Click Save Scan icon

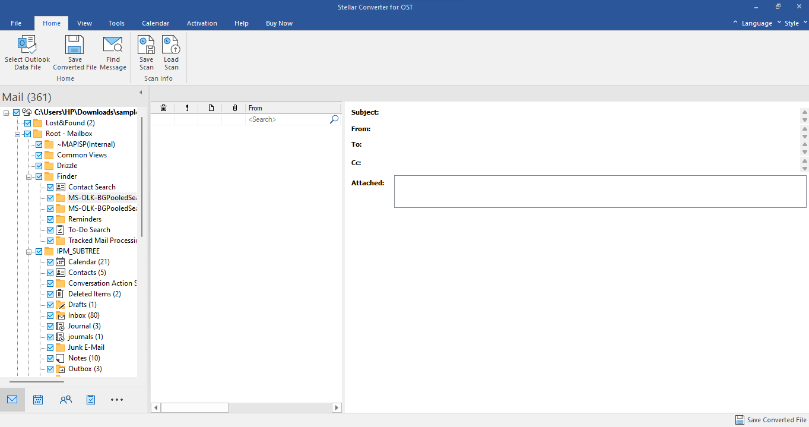coord(146,45)
